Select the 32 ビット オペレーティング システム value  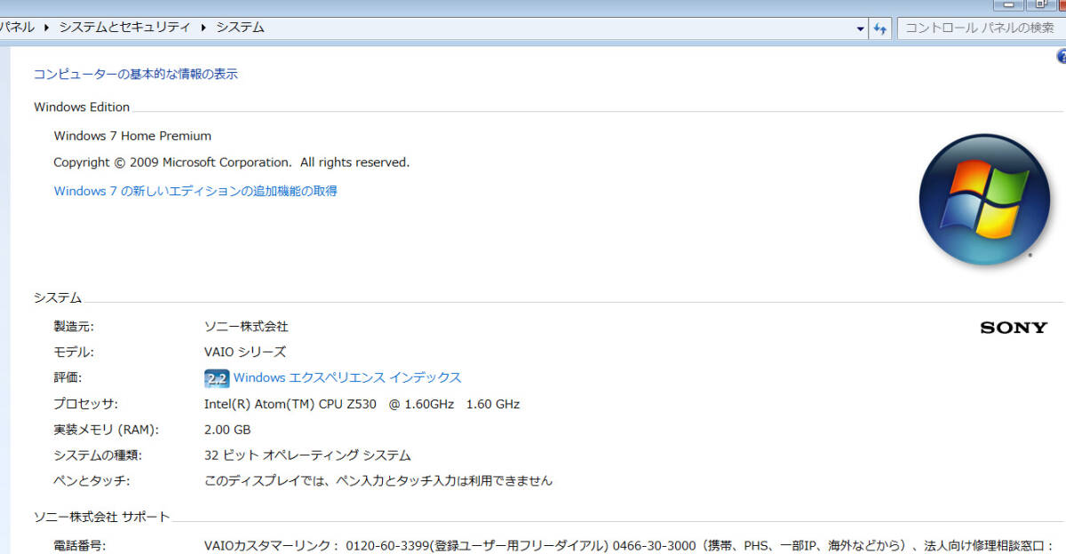307,455
